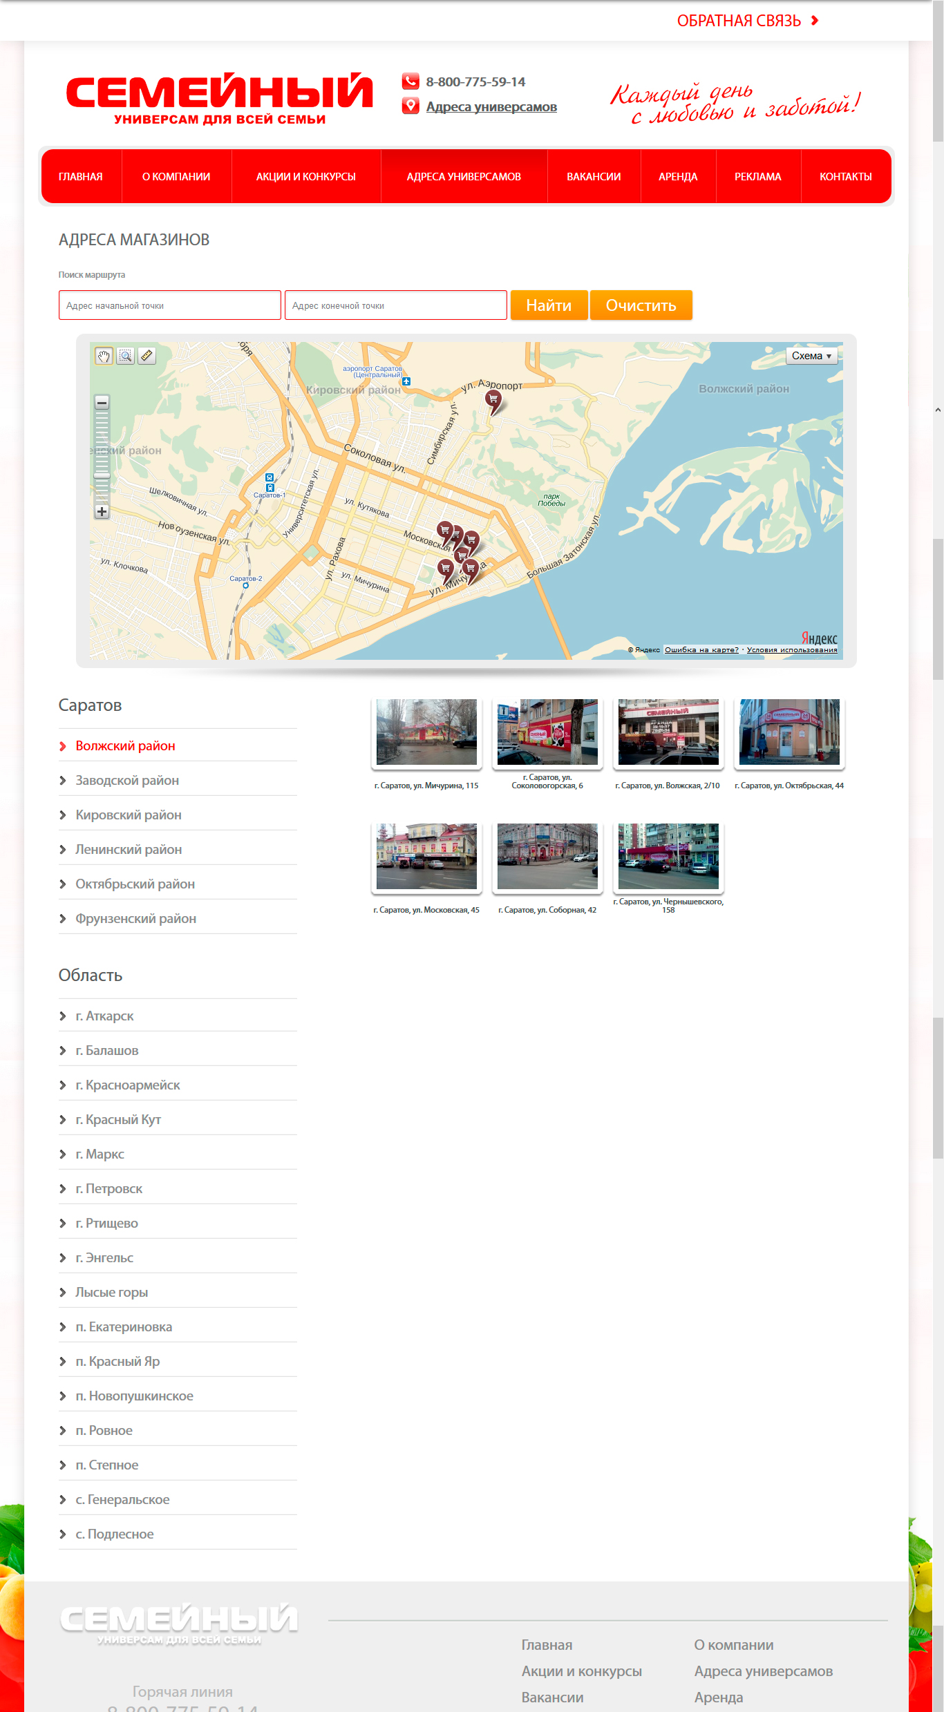
Task: Open the store photo for ул. Соколовогорская, 6
Action: [547, 732]
